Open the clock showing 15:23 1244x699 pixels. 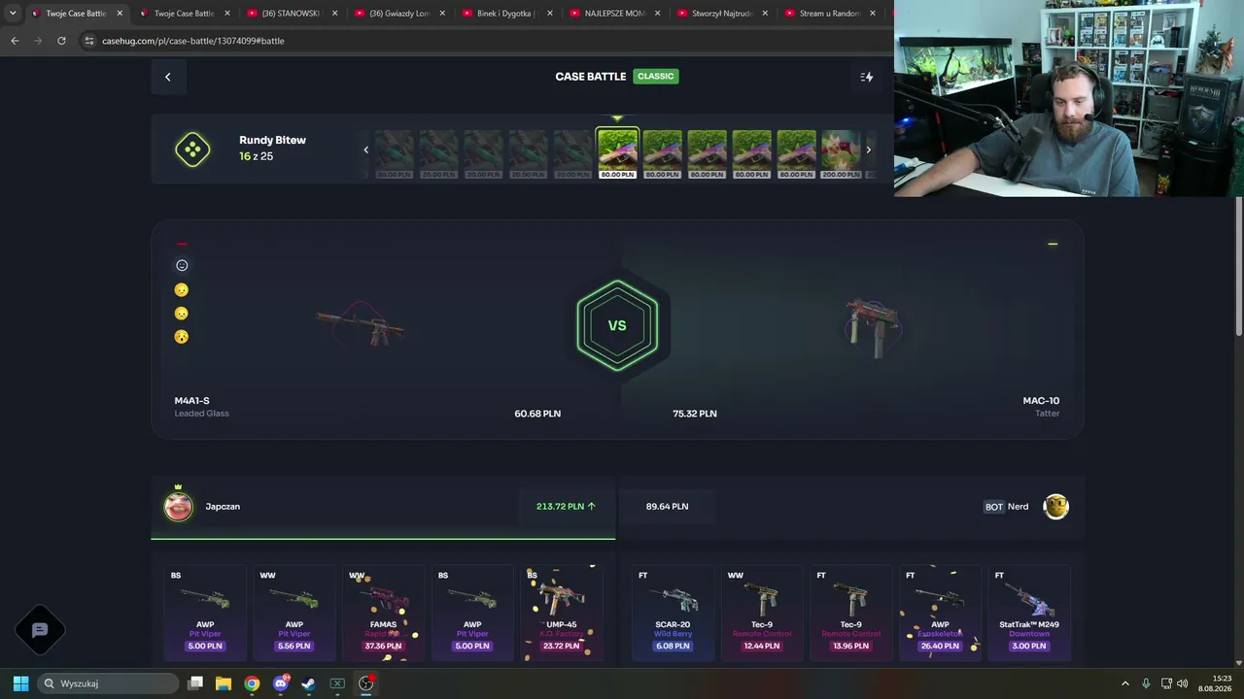[1215, 683]
